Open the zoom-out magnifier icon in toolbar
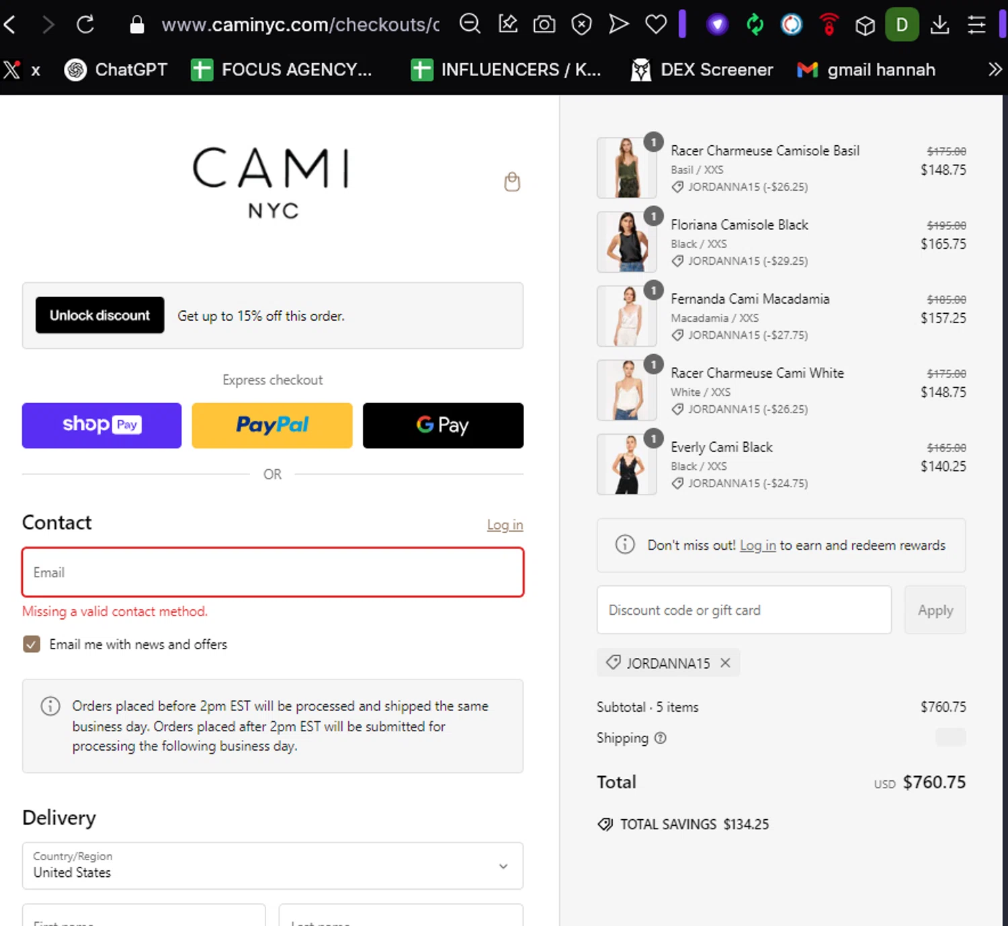 [x=470, y=24]
